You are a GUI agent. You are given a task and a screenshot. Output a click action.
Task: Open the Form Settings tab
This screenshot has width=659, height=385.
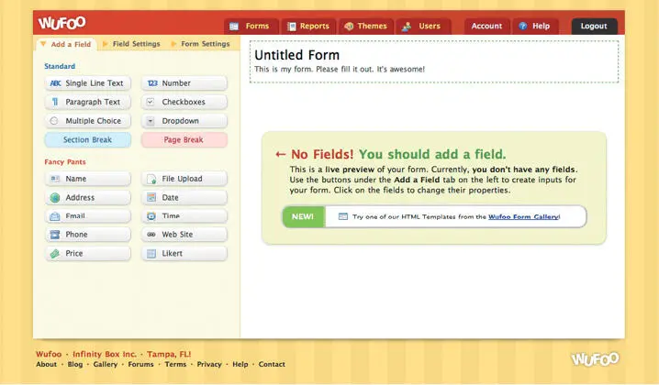pos(200,44)
